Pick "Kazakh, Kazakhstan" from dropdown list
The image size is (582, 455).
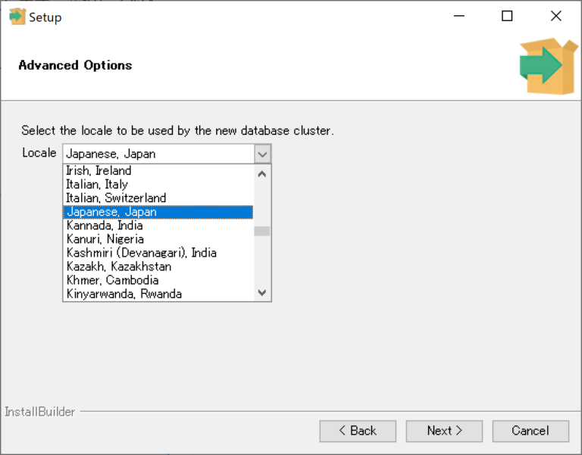pos(119,266)
